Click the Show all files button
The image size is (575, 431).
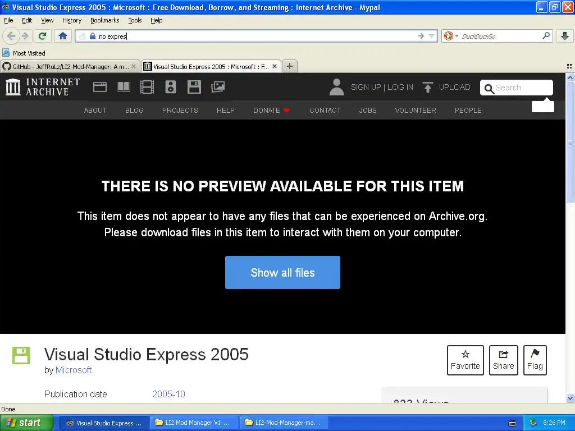[283, 272]
